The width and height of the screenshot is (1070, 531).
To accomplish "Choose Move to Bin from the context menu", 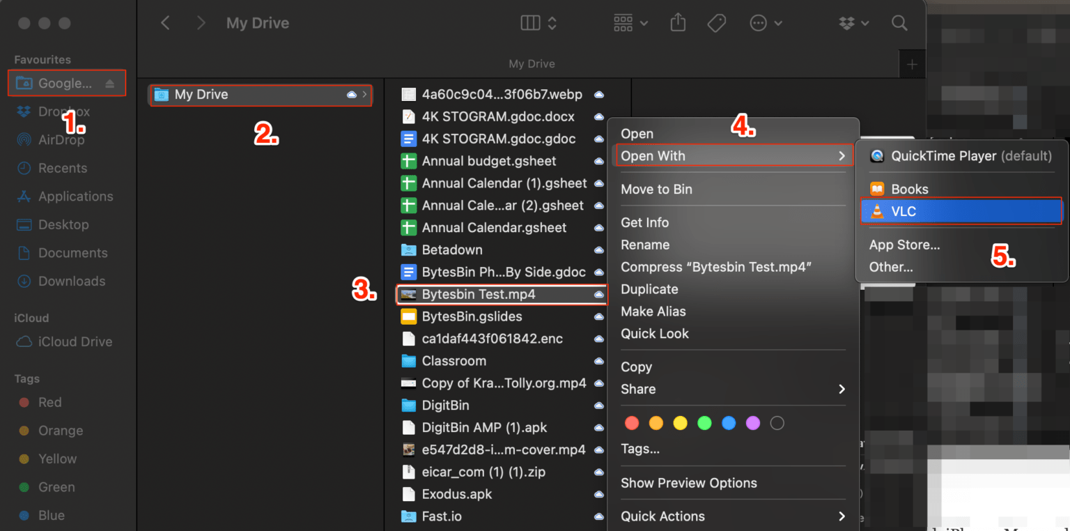I will pos(656,189).
